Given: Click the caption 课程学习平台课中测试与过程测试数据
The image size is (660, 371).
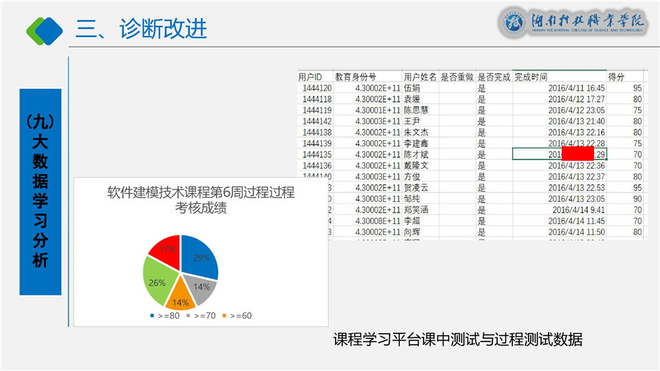Looking at the screenshot, I should point(458,339).
